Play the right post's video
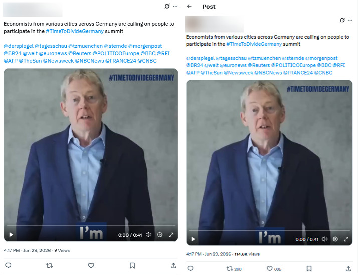This screenshot has width=358, height=275. [x=193, y=239]
